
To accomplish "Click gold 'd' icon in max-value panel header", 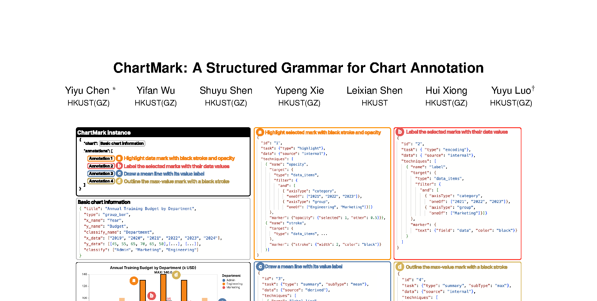I will click(x=400, y=267).
